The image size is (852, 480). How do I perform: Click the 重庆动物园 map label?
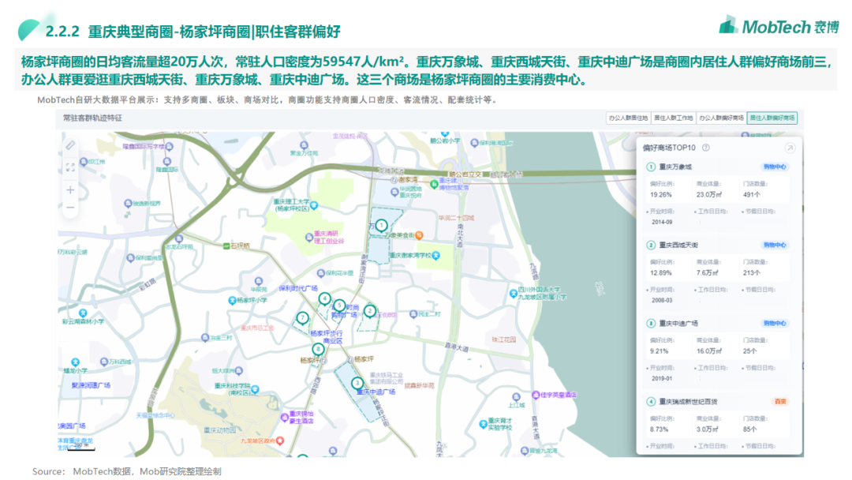220,430
